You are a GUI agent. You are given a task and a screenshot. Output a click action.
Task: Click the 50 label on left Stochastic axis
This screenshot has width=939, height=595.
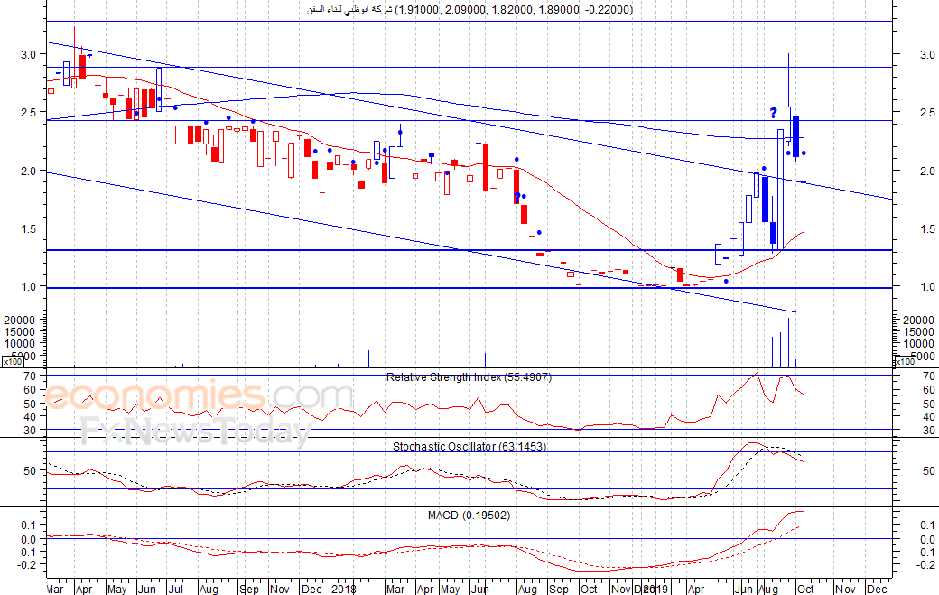tap(31, 471)
